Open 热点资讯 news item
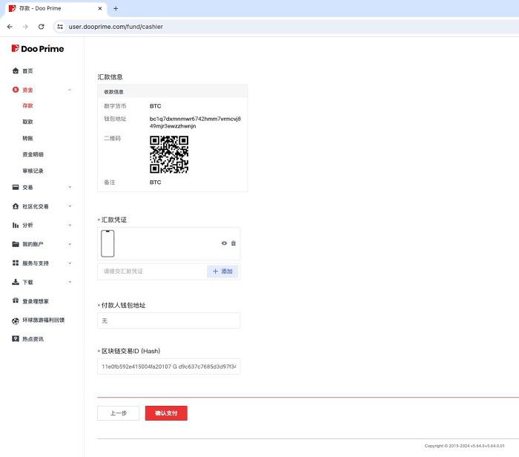This screenshot has width=519, height=457. tap(33, 339)
